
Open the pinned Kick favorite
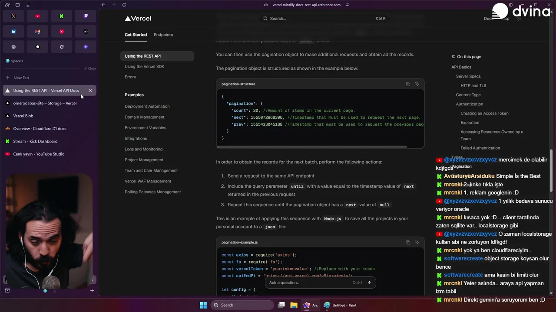pyautogui.click(x=62, y=16)
